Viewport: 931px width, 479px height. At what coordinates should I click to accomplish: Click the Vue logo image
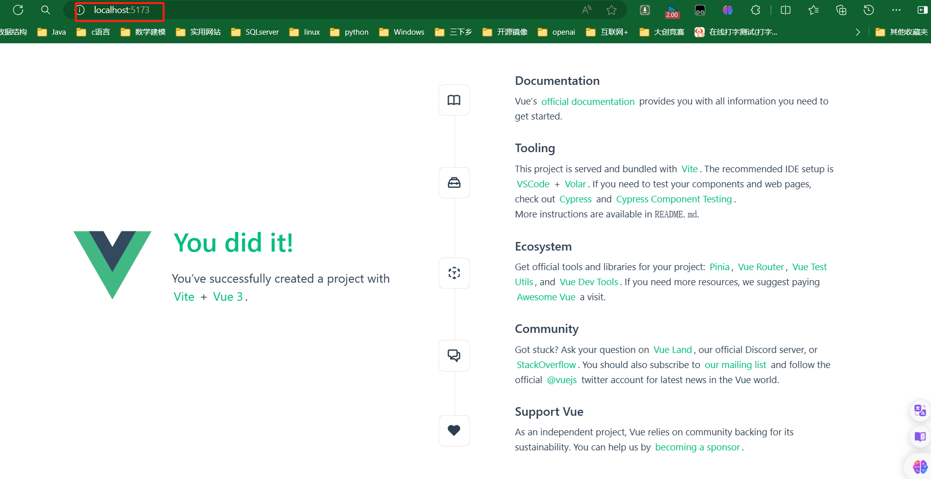(x=112, y=265)
